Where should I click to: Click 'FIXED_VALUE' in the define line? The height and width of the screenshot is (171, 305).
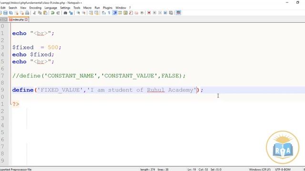[60, 90]
